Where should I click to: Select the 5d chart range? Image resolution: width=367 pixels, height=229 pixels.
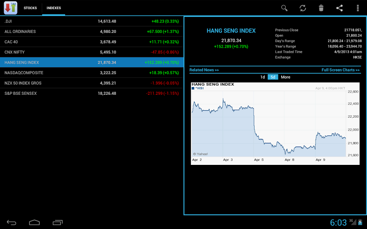pos(273,77)
